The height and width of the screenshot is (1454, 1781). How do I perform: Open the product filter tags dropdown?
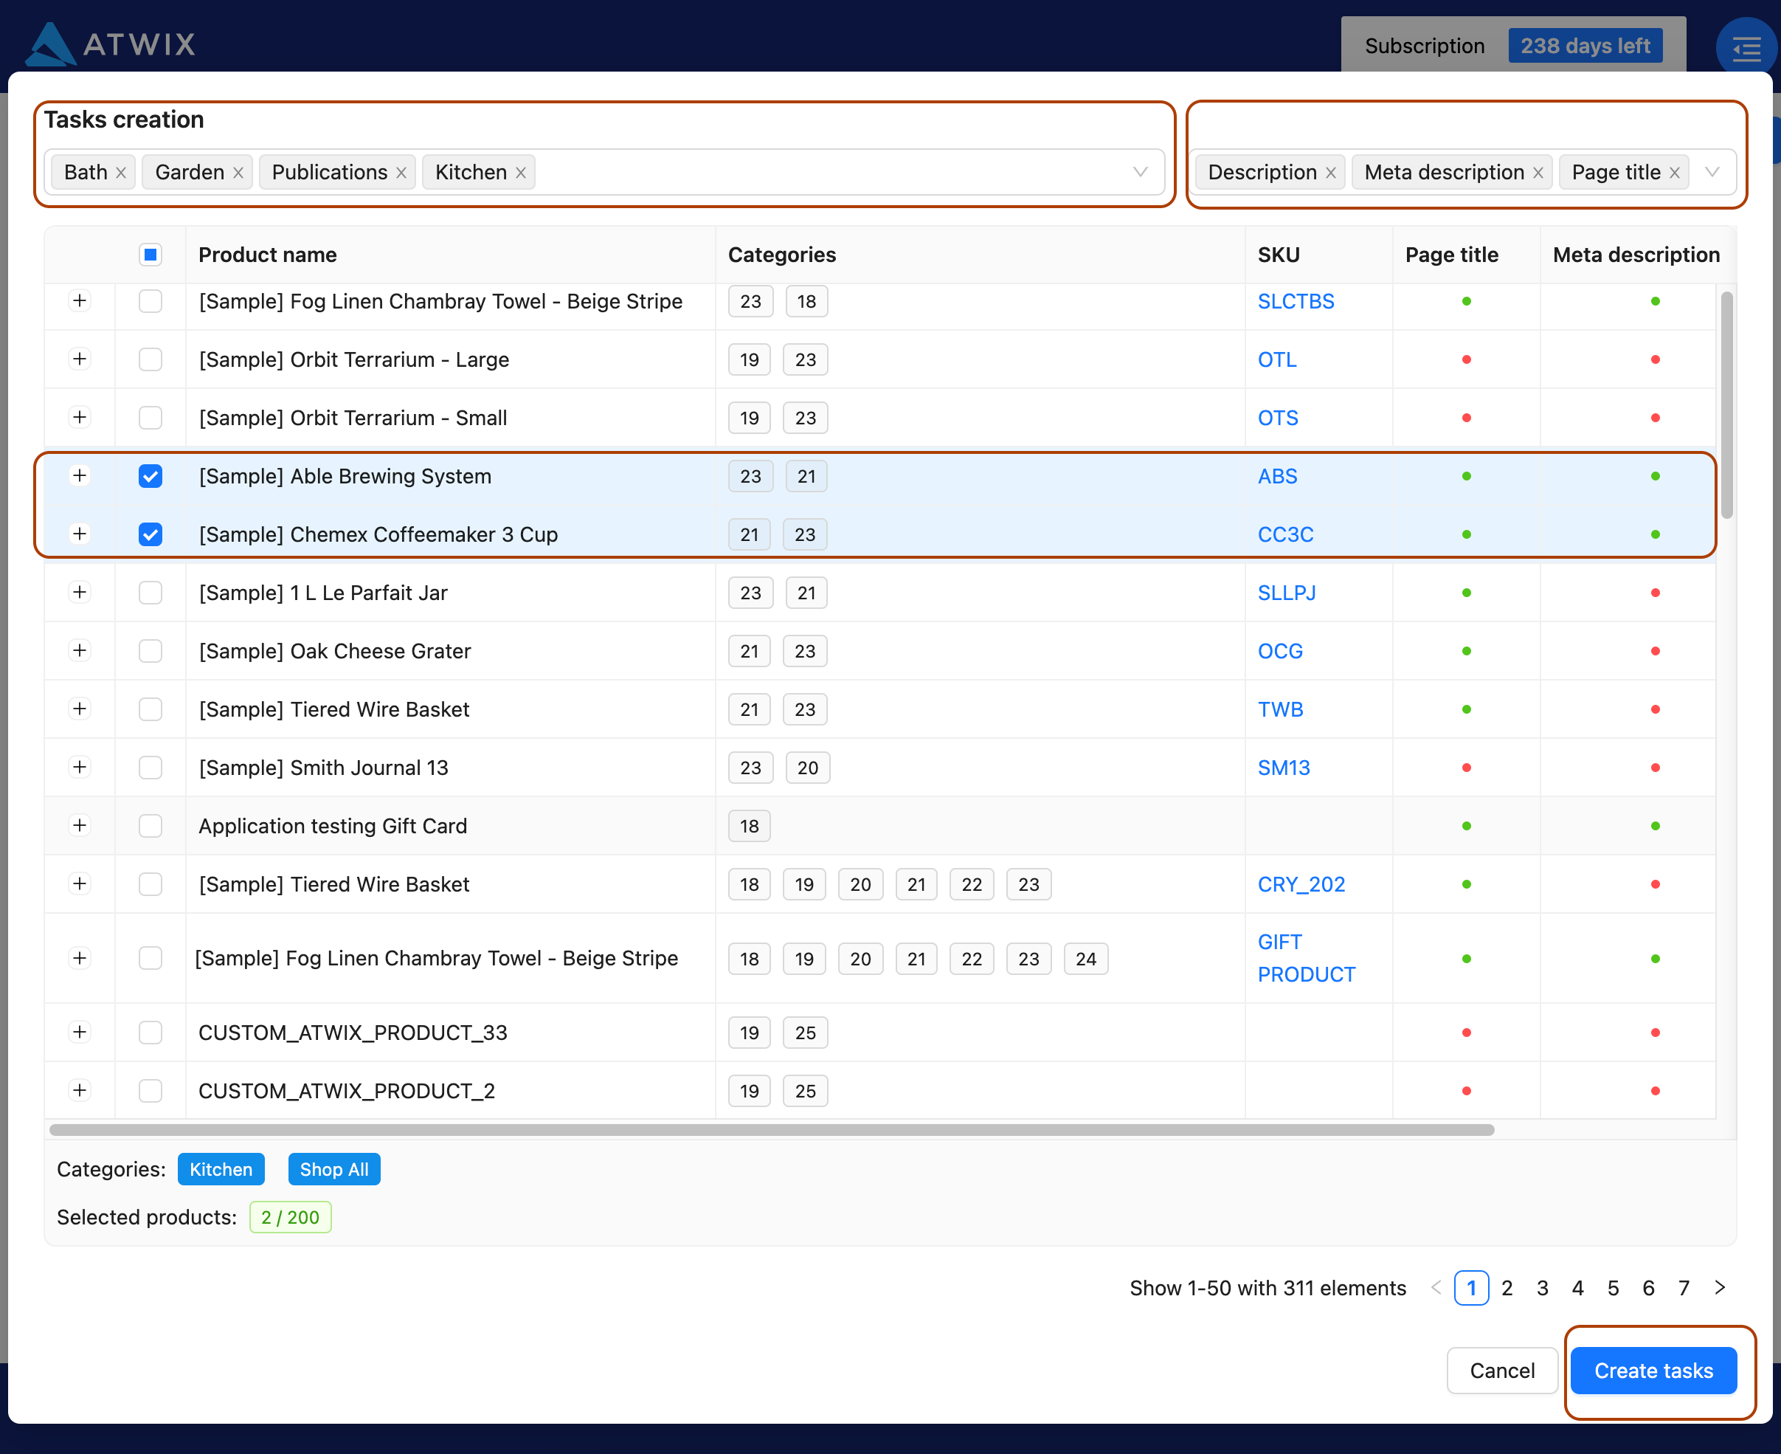pos(1141,172)
